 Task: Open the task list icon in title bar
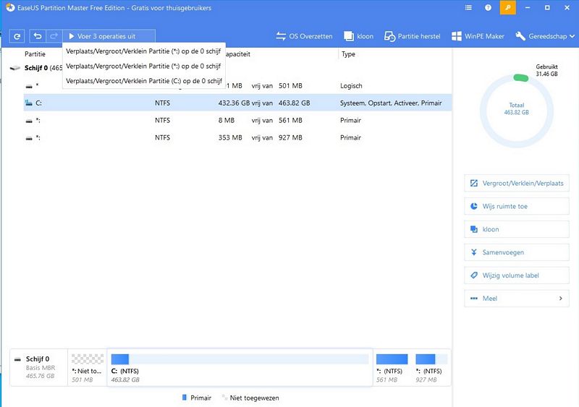click(x=468, y=7)
